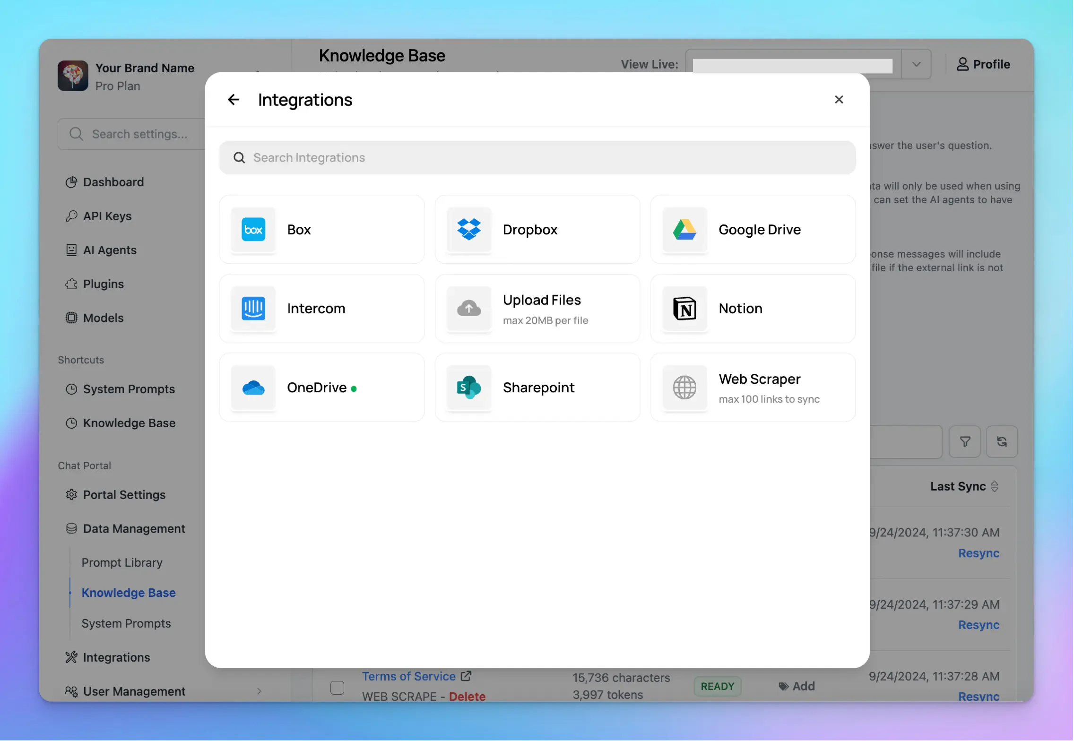This screenshot has height=741, width=1074.
Task: Click the AI Agents icon
Action: [71, 250]
